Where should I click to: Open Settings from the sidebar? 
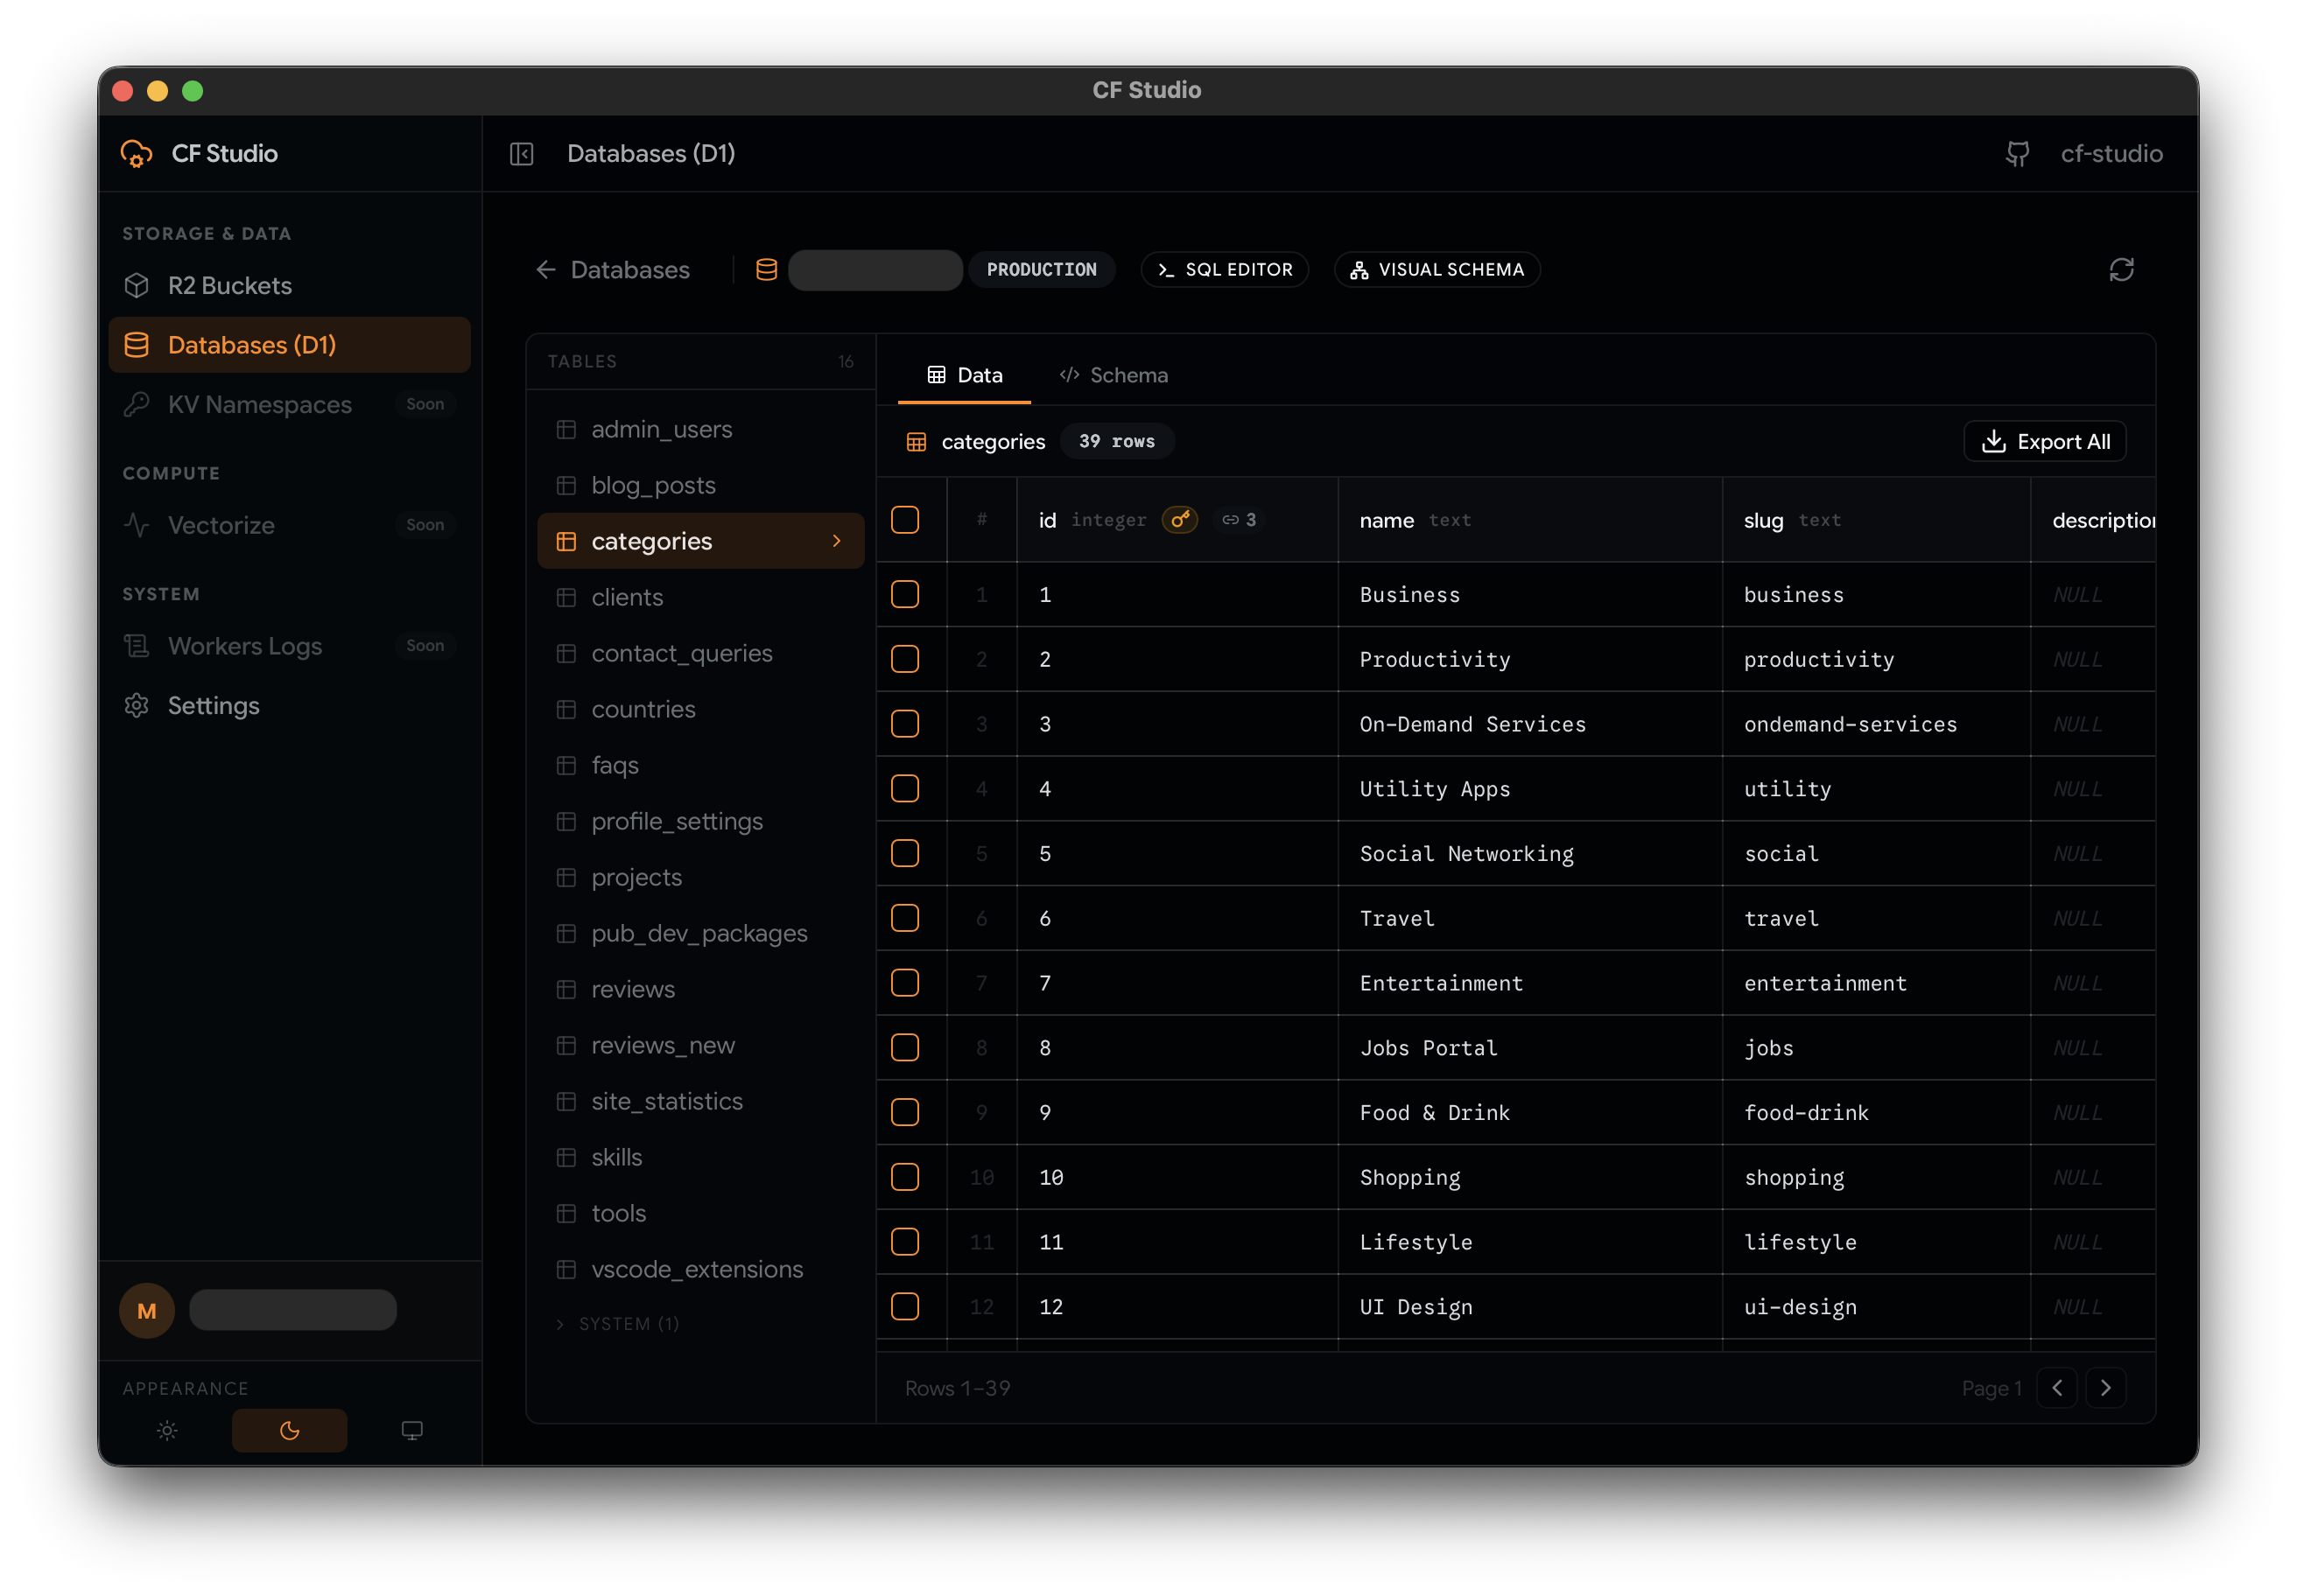tap(212, 705)
